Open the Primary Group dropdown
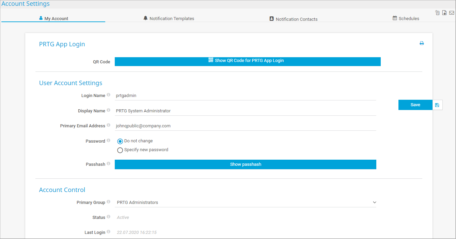 coord(245,202)
